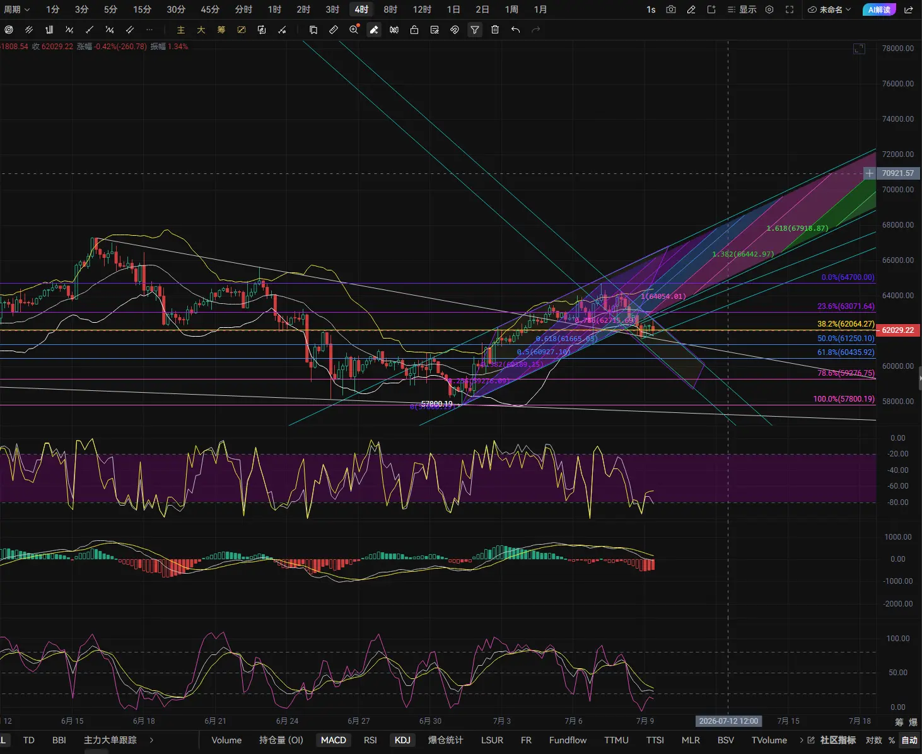
Task: Click the AI解读 button
Action: [x=879, y=9]
